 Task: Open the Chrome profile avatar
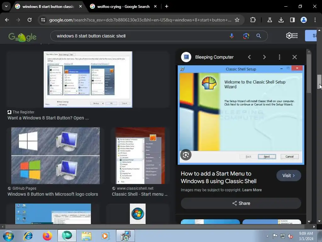303,20
